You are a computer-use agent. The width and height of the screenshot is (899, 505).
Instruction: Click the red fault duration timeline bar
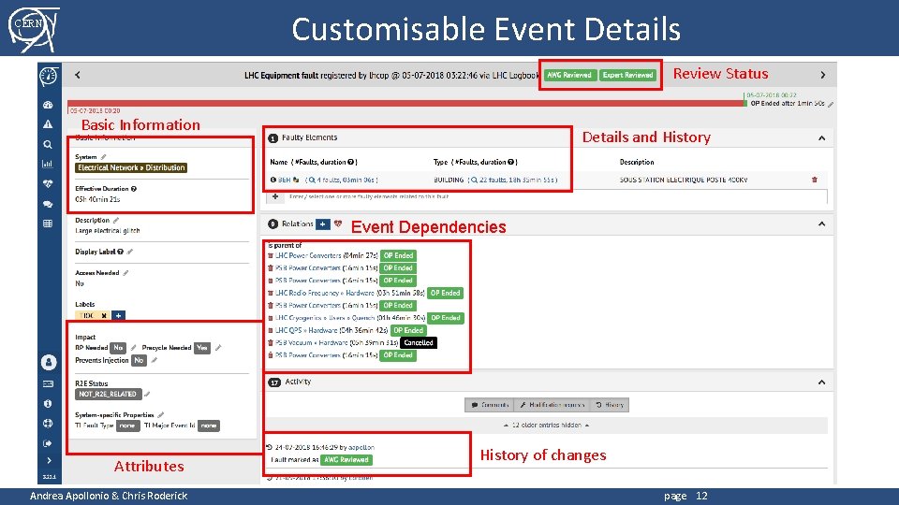tap(405, 104)
